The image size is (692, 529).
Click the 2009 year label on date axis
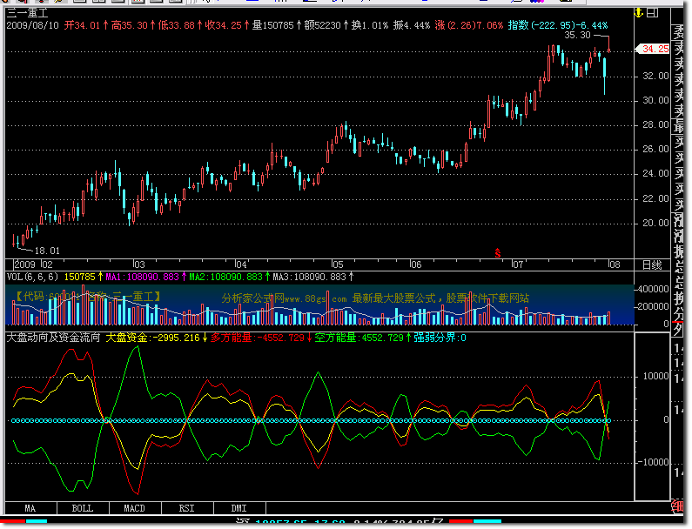pos(24,264)
